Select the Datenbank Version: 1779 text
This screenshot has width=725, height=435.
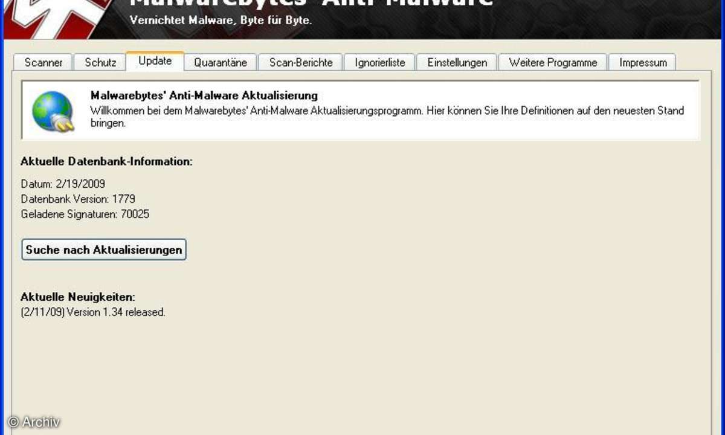78,199
